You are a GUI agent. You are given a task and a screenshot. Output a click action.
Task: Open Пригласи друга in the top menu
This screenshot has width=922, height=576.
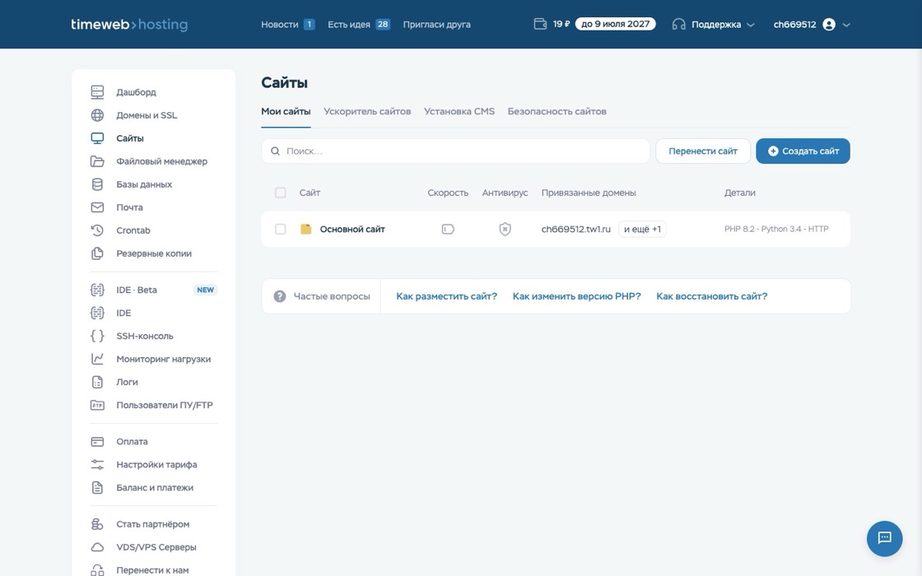point(436,24)
